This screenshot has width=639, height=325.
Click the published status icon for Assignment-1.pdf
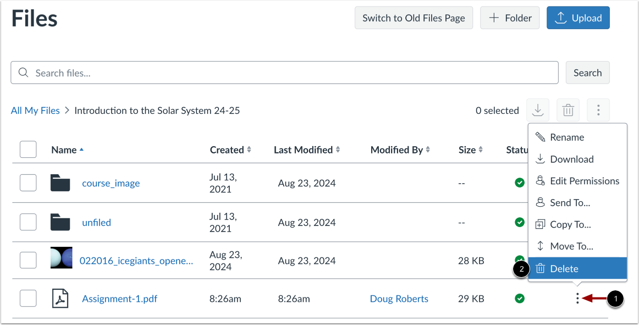click(520, 299)
